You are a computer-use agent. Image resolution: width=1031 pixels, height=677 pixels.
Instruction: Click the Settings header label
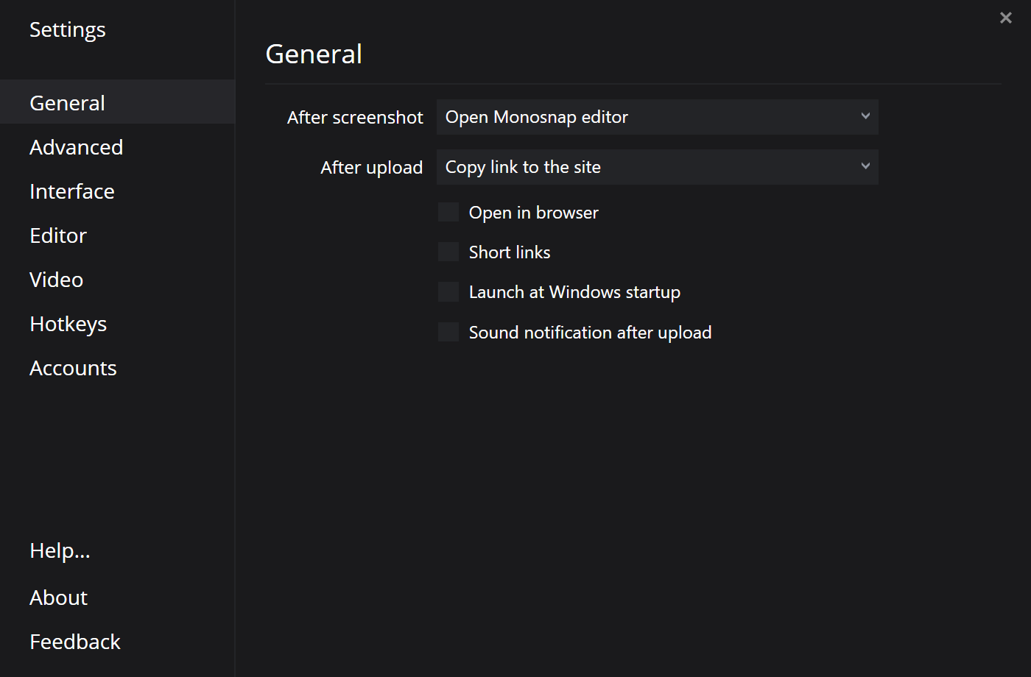pos(67,29)
